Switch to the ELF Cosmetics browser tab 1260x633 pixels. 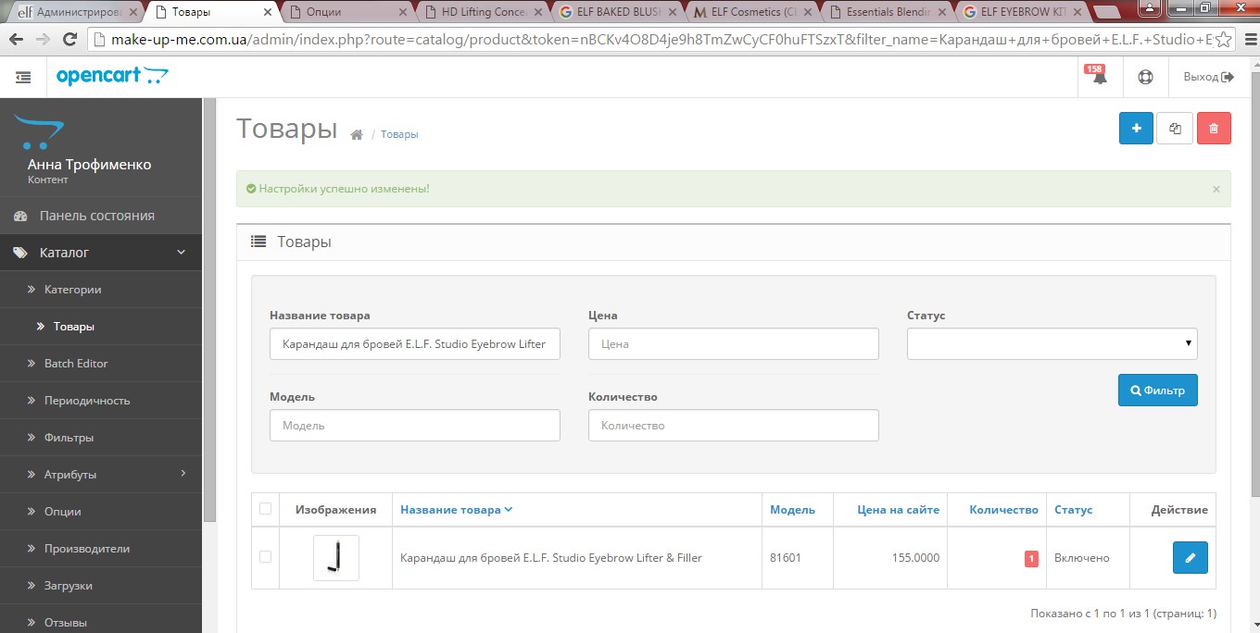(753, 12)
